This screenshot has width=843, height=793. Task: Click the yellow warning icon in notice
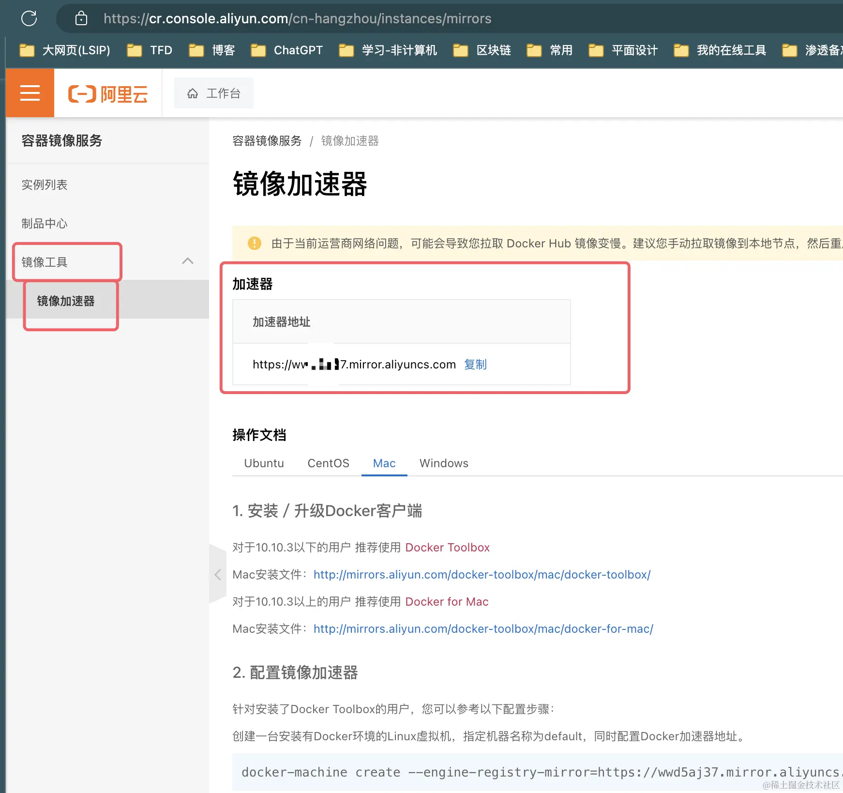tap(254, 243)
